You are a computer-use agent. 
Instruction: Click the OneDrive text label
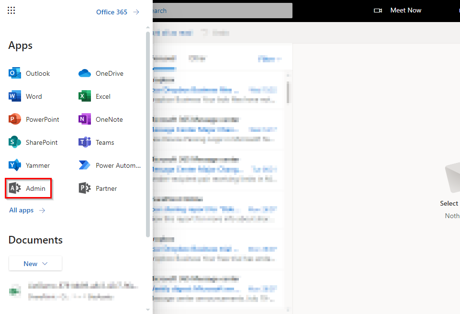[110, 73]
